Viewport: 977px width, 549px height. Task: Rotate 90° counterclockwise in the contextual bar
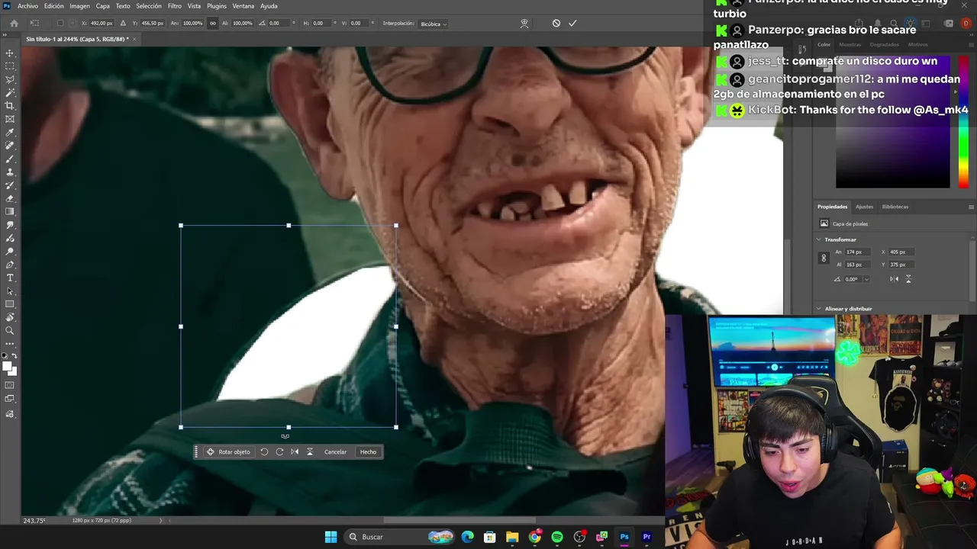pos(264,452)
